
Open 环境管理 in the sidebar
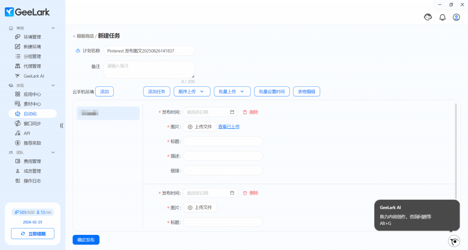32,37
